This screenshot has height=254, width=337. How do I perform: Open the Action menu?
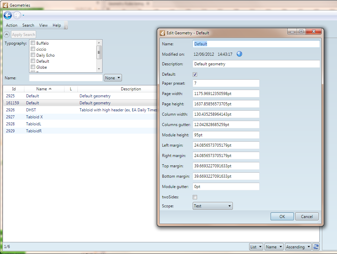[12, 25]
